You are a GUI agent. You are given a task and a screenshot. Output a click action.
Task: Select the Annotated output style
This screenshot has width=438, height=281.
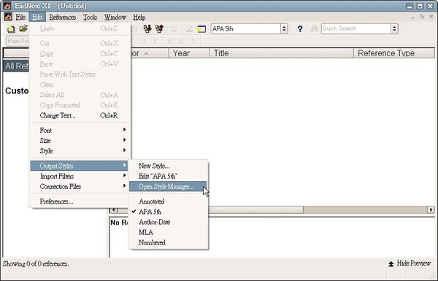[x=168, y=201]
